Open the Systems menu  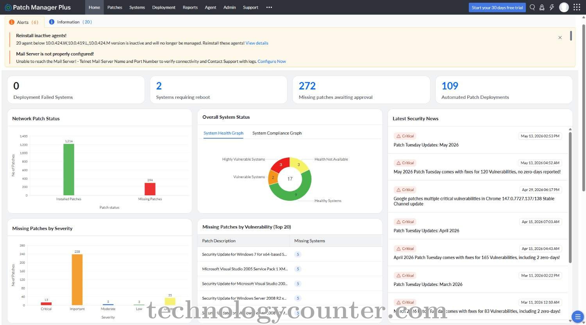tap(137, 7)
